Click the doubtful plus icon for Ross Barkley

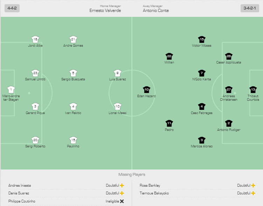[253, 186]
